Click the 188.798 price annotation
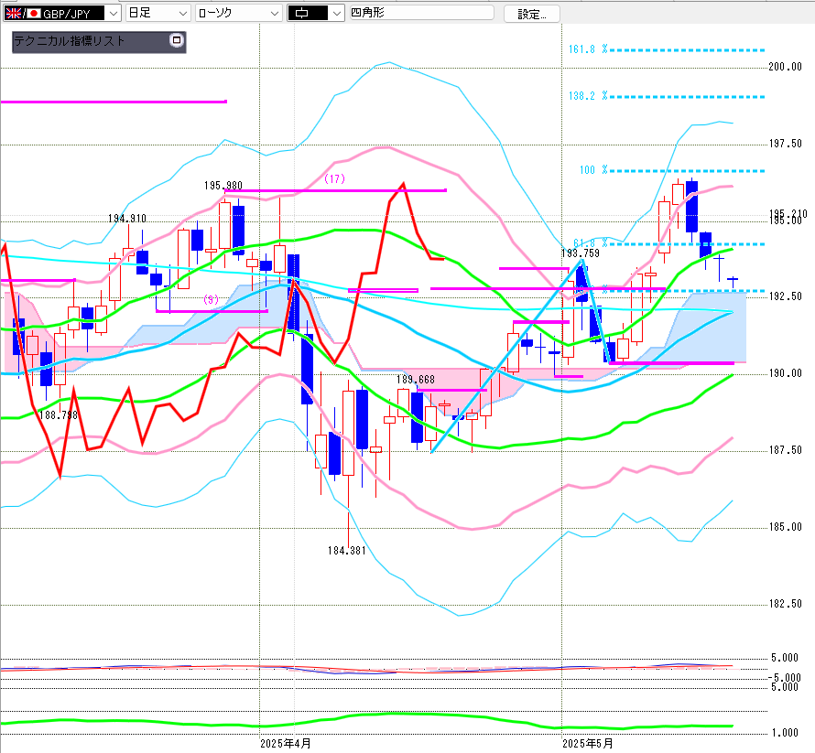The image size is (815, 753). click(59, 415)
